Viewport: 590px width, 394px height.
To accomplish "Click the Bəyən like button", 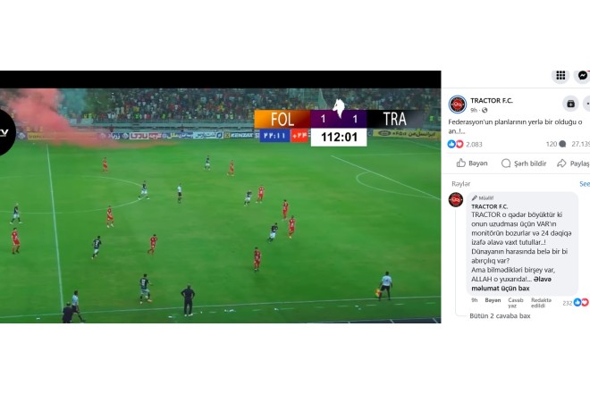I will tap(472, 163).
